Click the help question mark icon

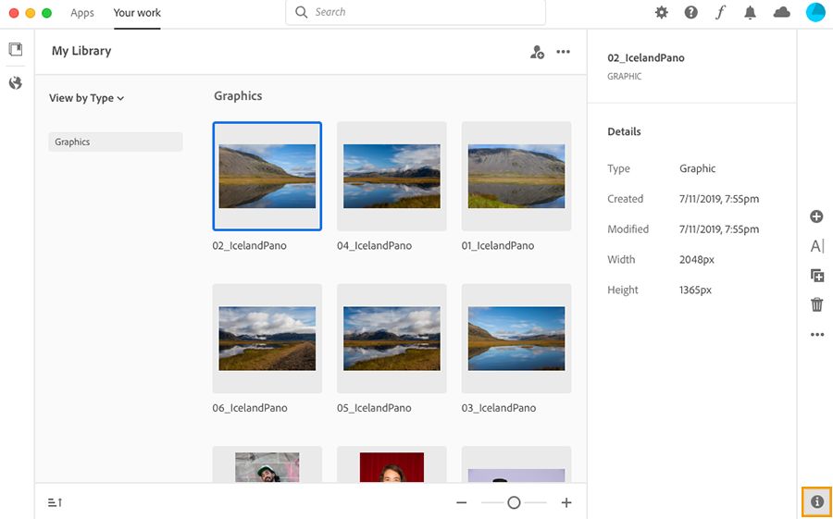[x=690, y=12]
